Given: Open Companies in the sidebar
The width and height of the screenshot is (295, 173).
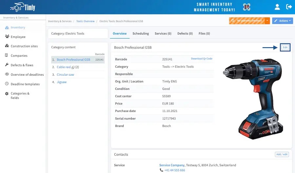Looking at the screenshot, I should click(19, 56).
